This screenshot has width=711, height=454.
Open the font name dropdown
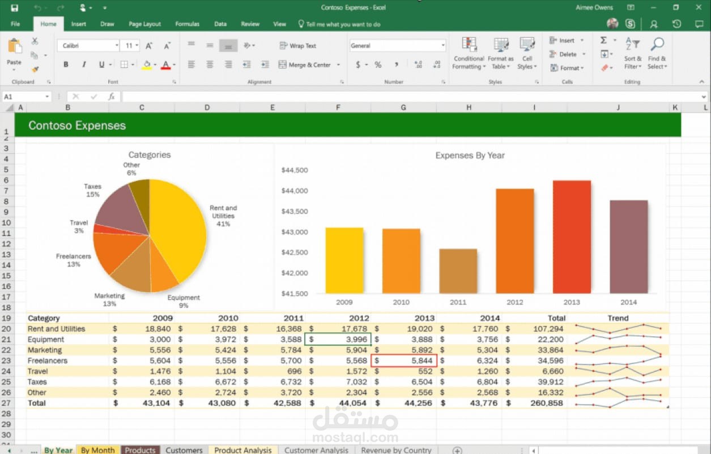[x=117, y=45]
